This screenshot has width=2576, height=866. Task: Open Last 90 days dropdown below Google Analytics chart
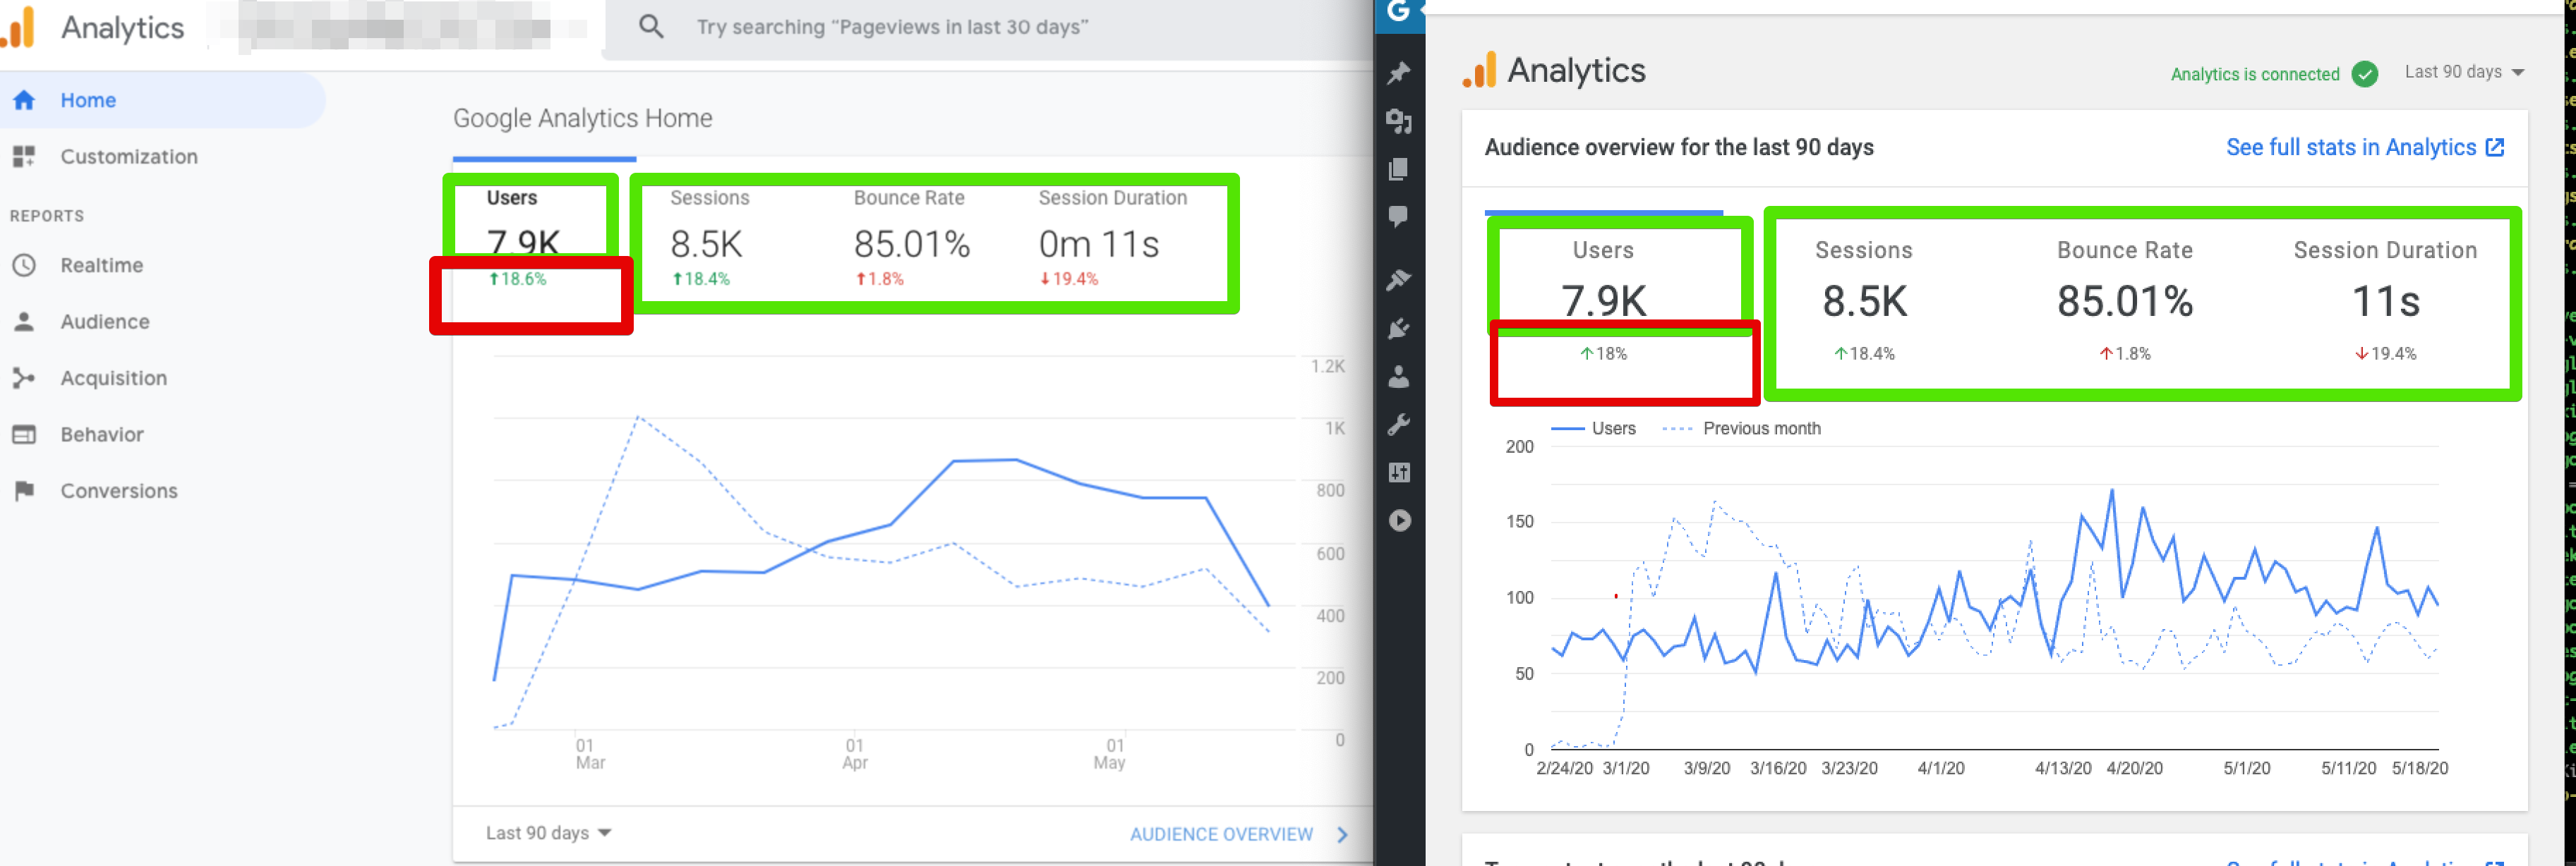pos(548,833)
